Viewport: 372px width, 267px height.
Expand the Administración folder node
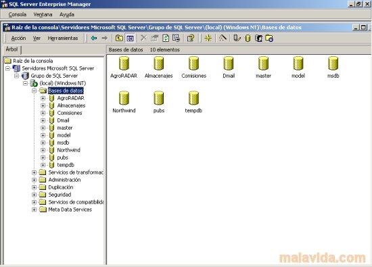pos(34,180)
